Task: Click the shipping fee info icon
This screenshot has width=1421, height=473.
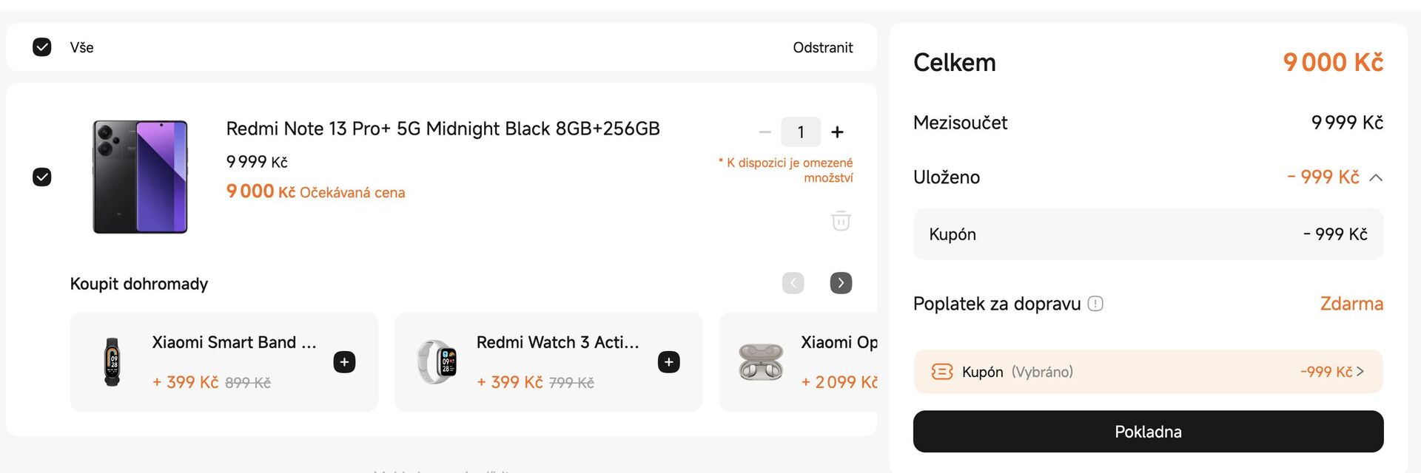Action: tap(1097, 303)
